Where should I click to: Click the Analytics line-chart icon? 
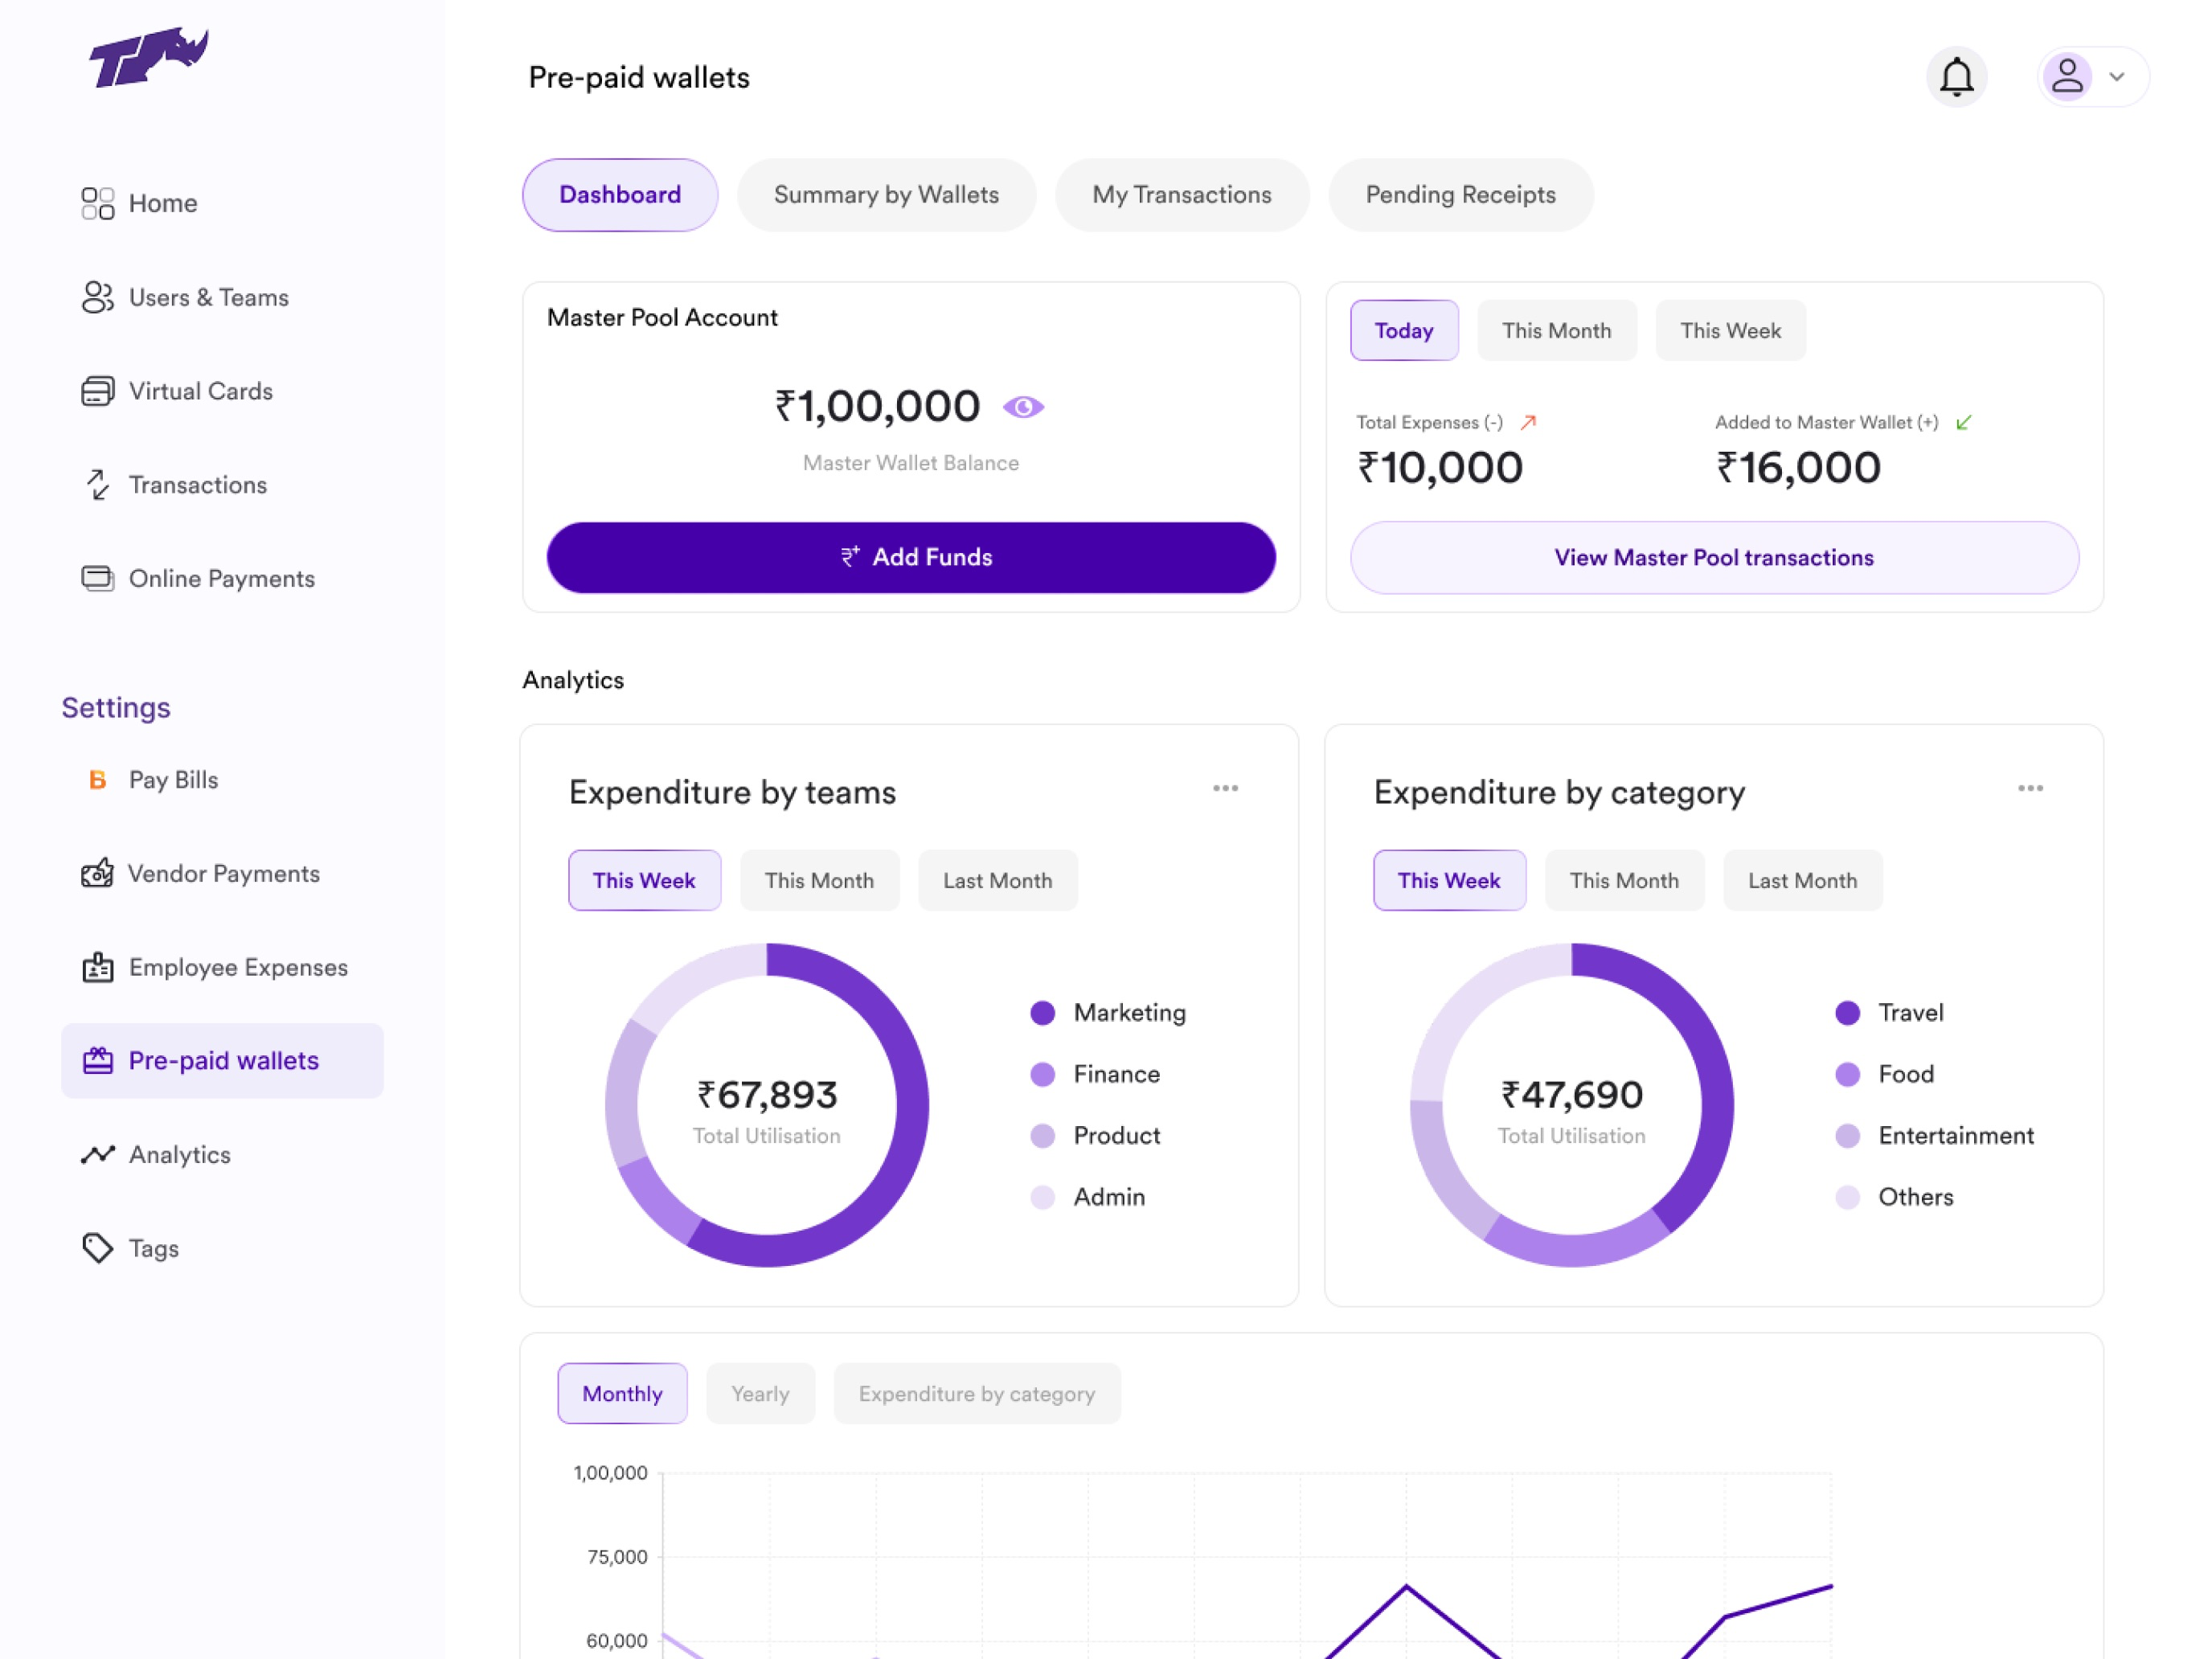pyautogui.click(x=97, y=1154)
